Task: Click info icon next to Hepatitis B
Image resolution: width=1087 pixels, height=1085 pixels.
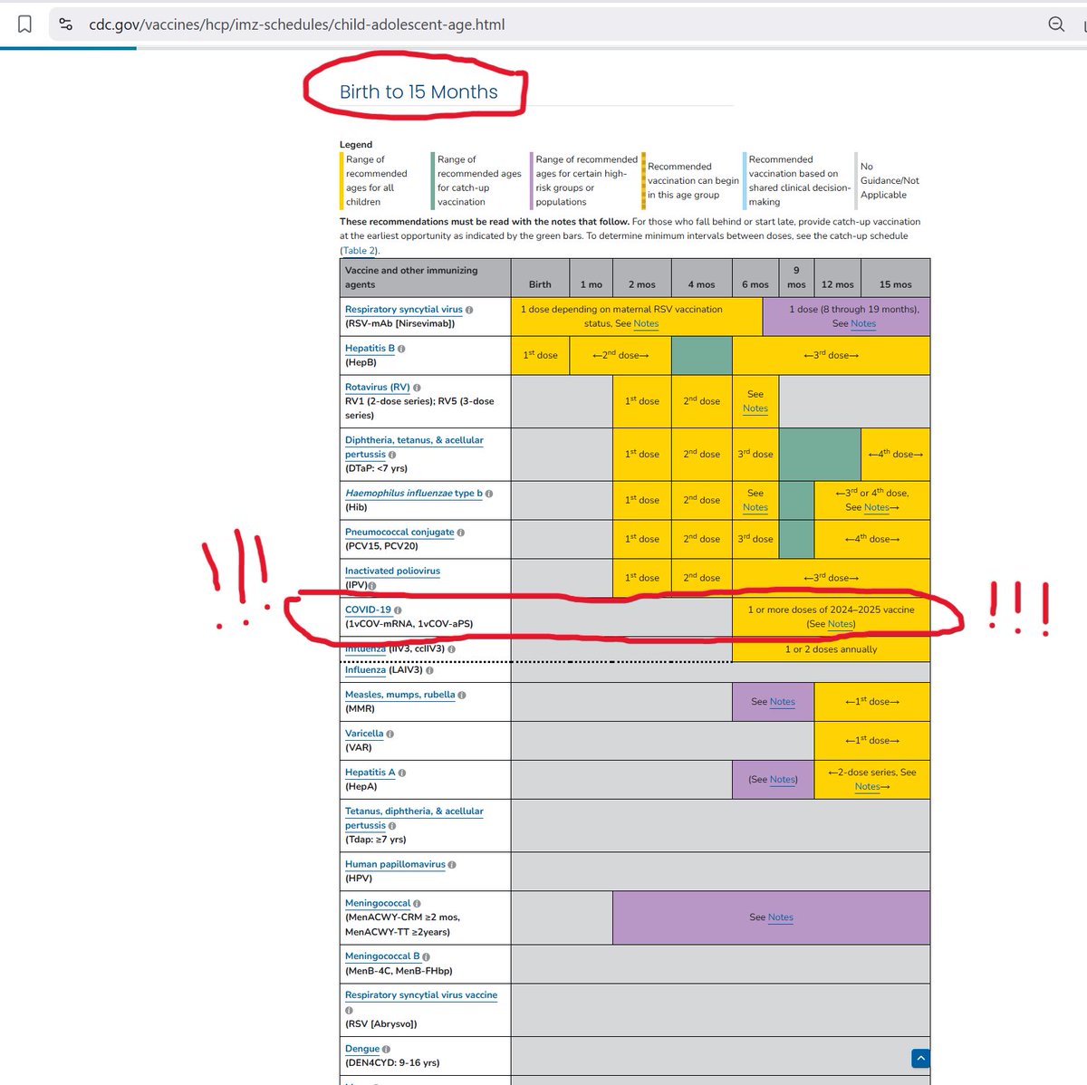Action: (401, 349)
